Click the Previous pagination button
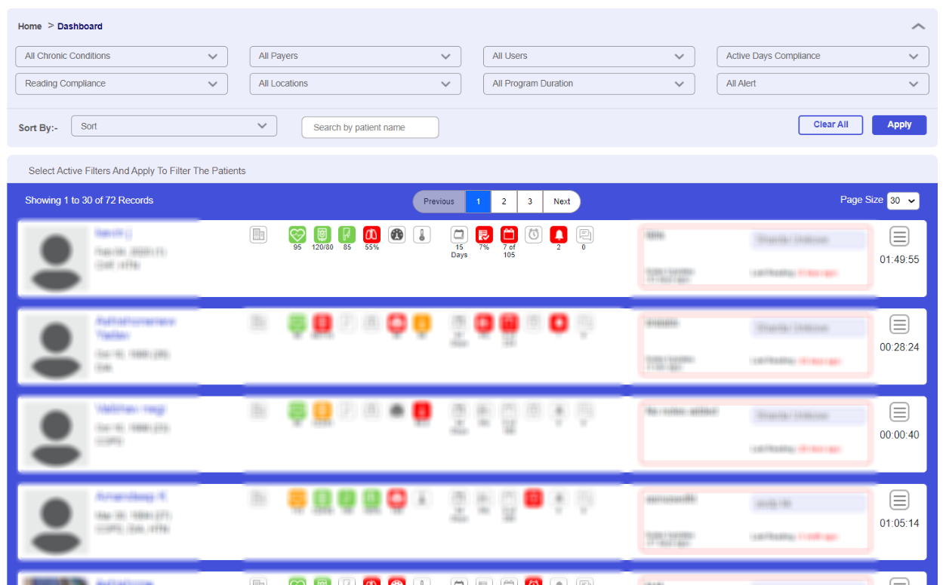This screenshot has width=946, height=585. coord(439,201)
